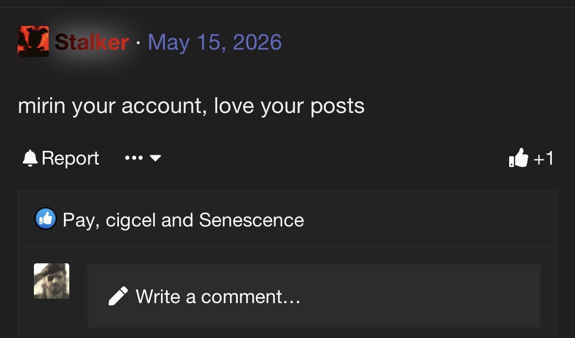Open Pay's profile from reactions list

80,221
